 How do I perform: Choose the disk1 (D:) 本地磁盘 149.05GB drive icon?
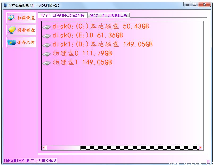point(46,45)
